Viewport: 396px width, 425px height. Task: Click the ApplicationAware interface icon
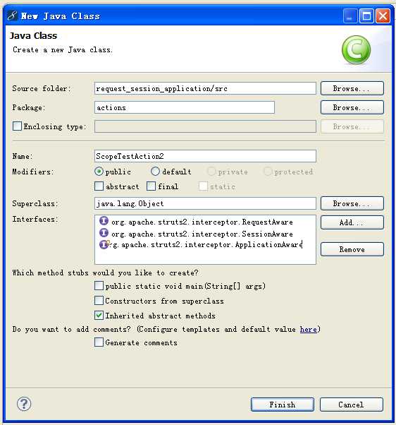pos(104,244)
